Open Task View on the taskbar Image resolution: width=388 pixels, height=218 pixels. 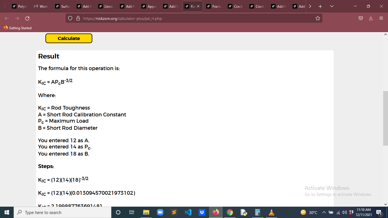(132, 212)
